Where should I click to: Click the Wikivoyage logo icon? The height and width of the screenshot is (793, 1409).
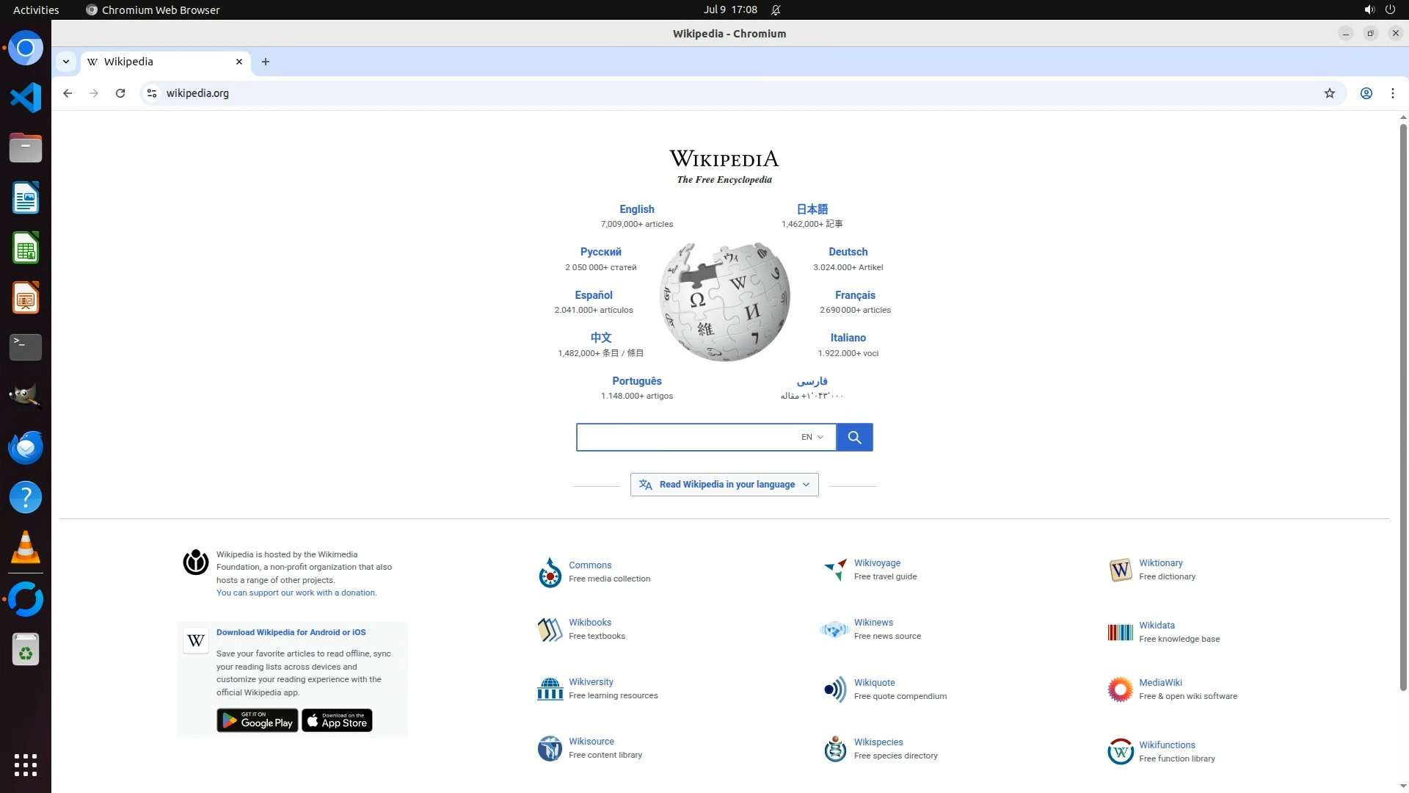point(835,569)
